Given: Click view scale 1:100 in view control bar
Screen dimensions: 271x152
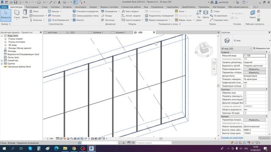Looking at the screenshot, I should point(50,138).
